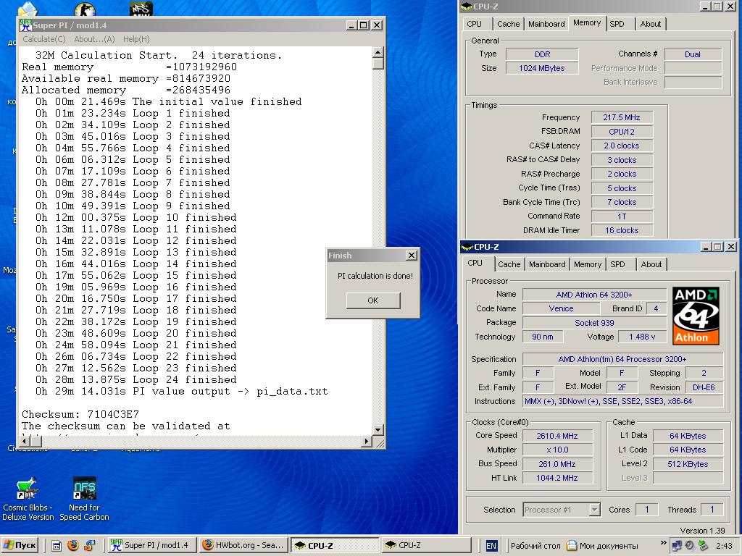Viewport: 742px width, 556px height.
Task: Click the CAS# Latency value 2.0 clocks
Action: [621, 146]
